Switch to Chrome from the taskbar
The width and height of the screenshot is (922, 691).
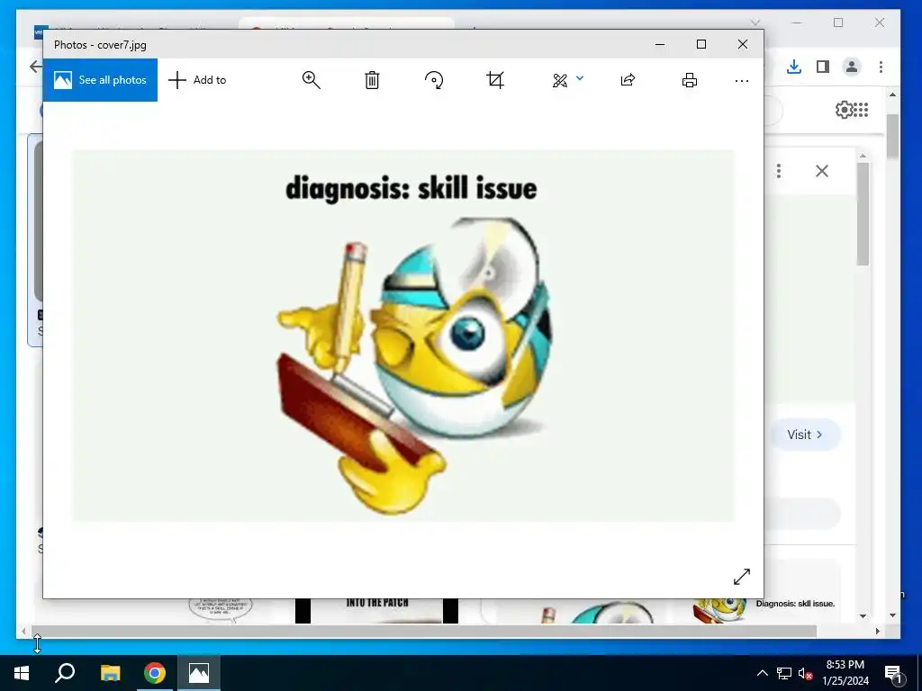[x=155, y=673]
